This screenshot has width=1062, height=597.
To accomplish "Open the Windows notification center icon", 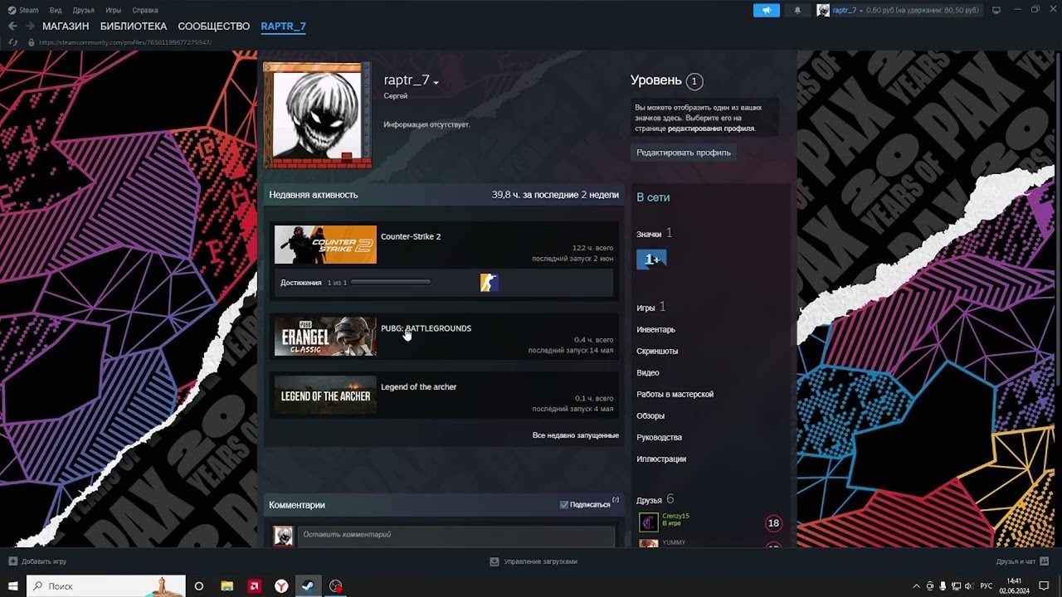I will click(1044, 586).
